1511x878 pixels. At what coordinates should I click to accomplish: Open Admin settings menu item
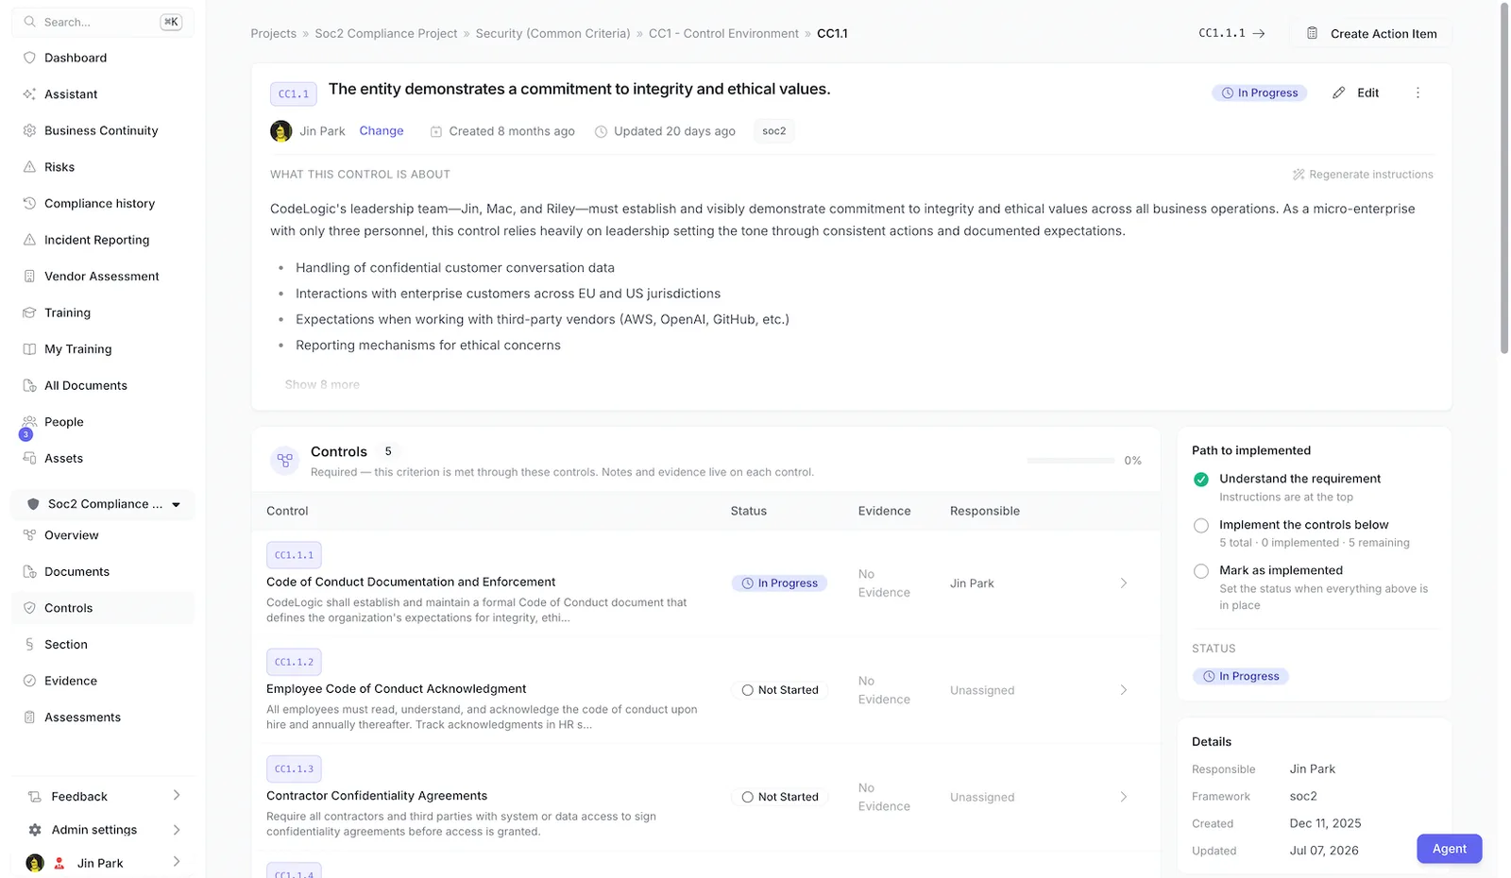click(104, 830)
